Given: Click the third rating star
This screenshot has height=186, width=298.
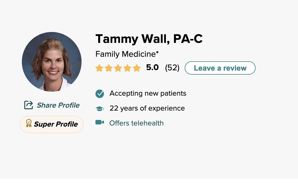Looking at the screenshot, I should [x=118, y=68].
